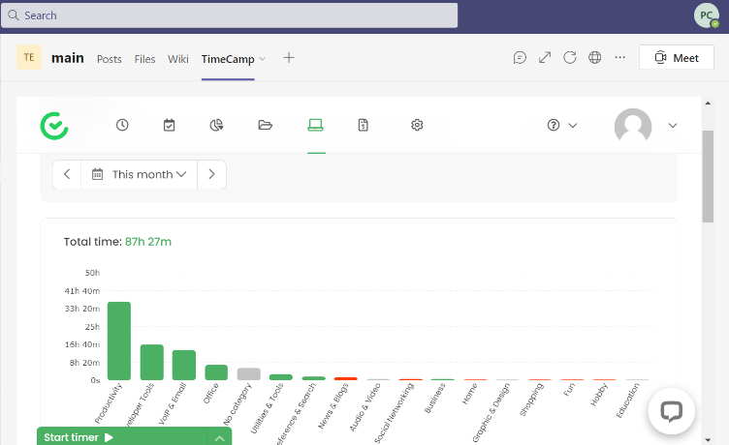
Task: Switch to the Files tab
Action: click(x=144, y=59)
